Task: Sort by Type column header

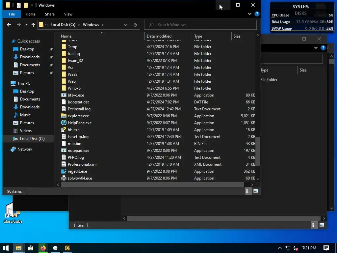Action: coord(198,36)
